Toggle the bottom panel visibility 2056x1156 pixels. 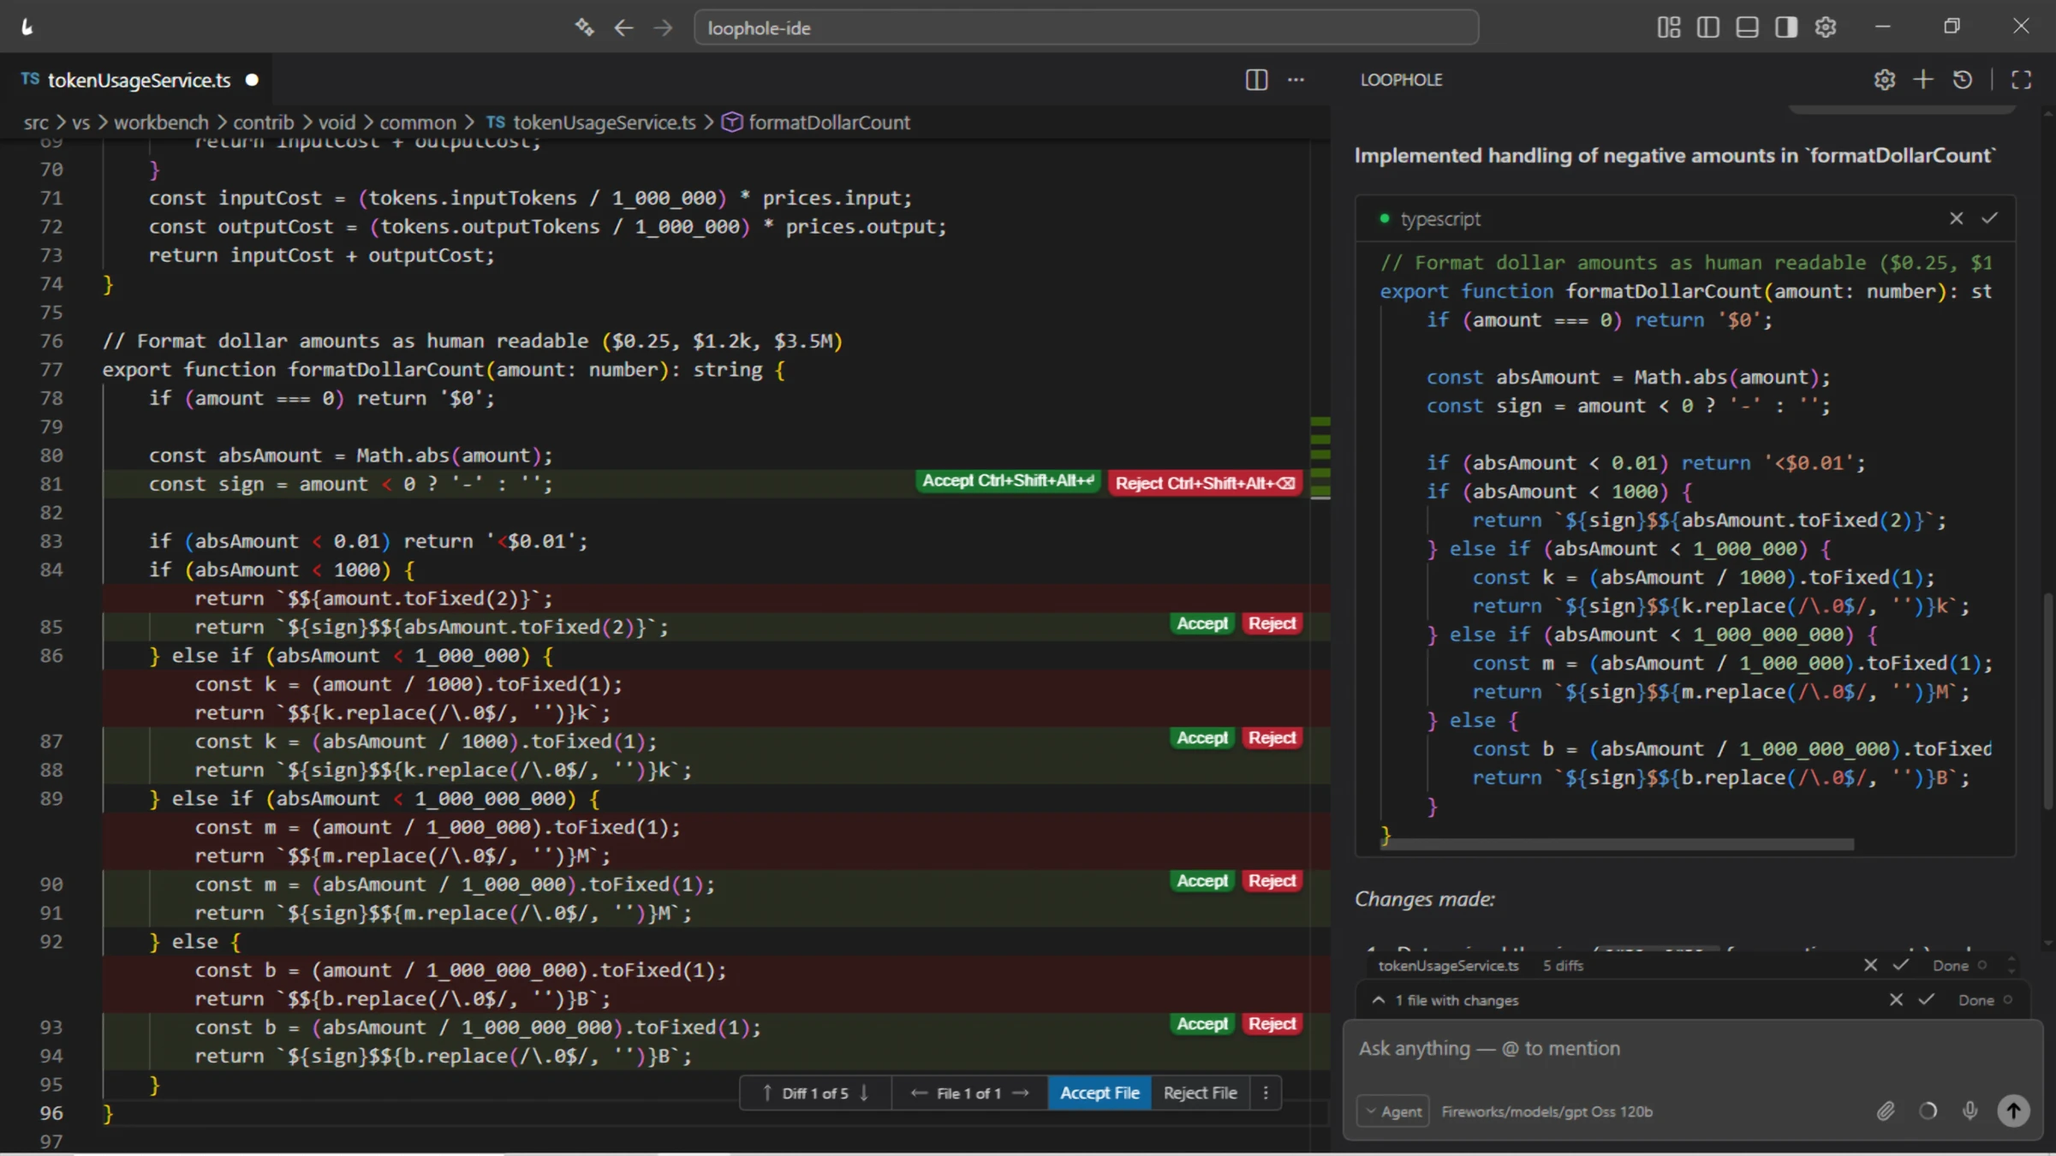pyautogui.click(x=1747, y=27)
